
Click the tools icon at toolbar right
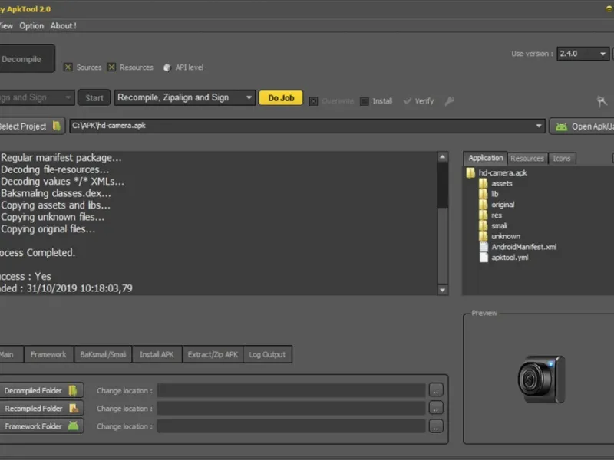pyautogui.click(x=602, y=101)
